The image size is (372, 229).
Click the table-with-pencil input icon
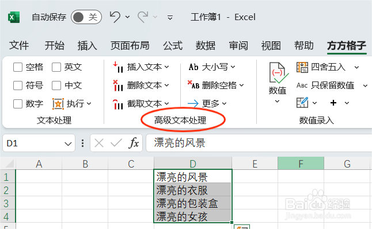click(x=302, y=102)
